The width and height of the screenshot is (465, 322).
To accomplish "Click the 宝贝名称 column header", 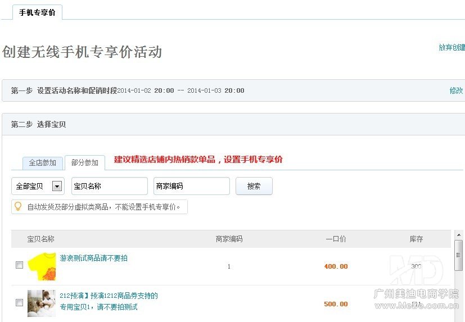I will (x=40, y=239).
